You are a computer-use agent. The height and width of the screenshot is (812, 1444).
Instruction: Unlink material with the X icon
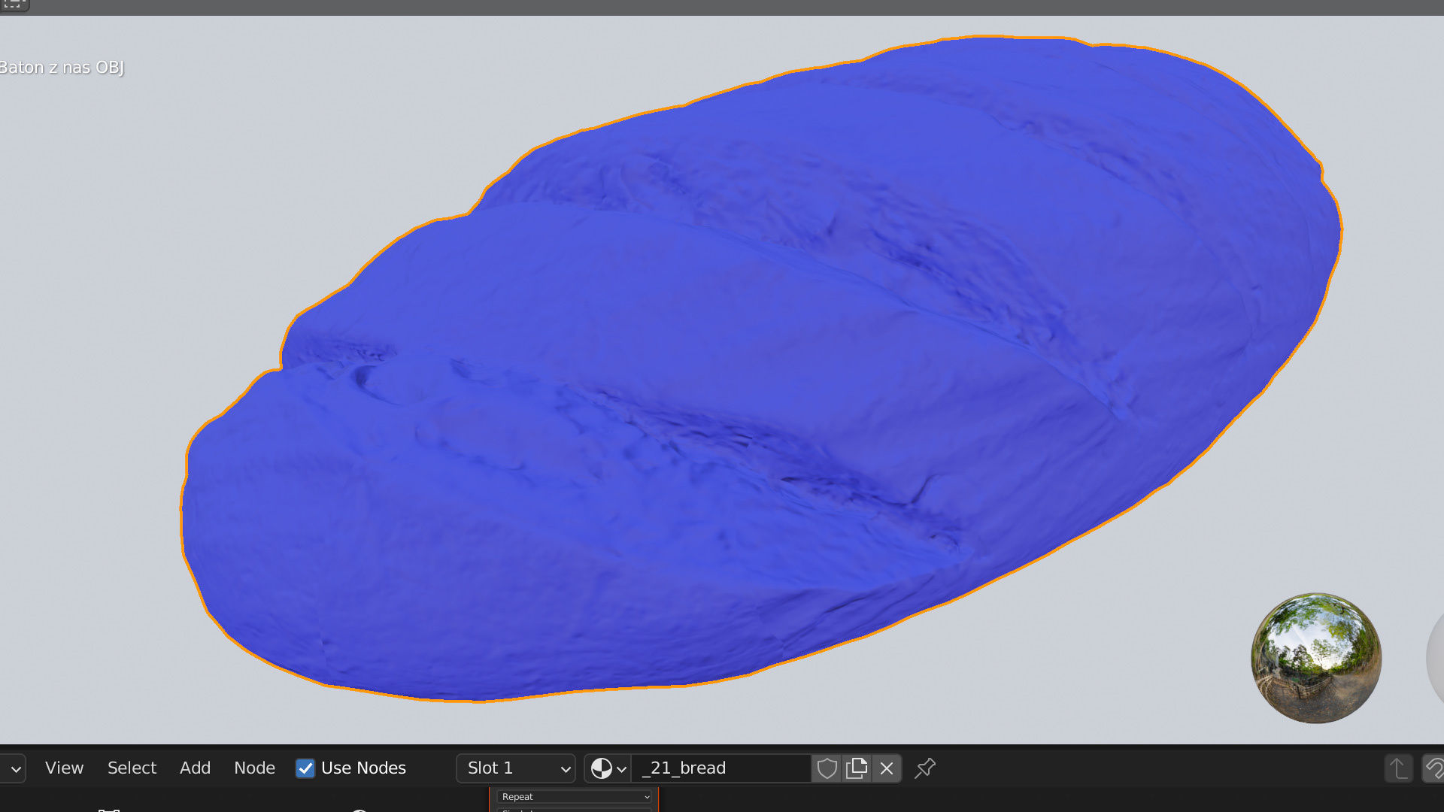887,768
